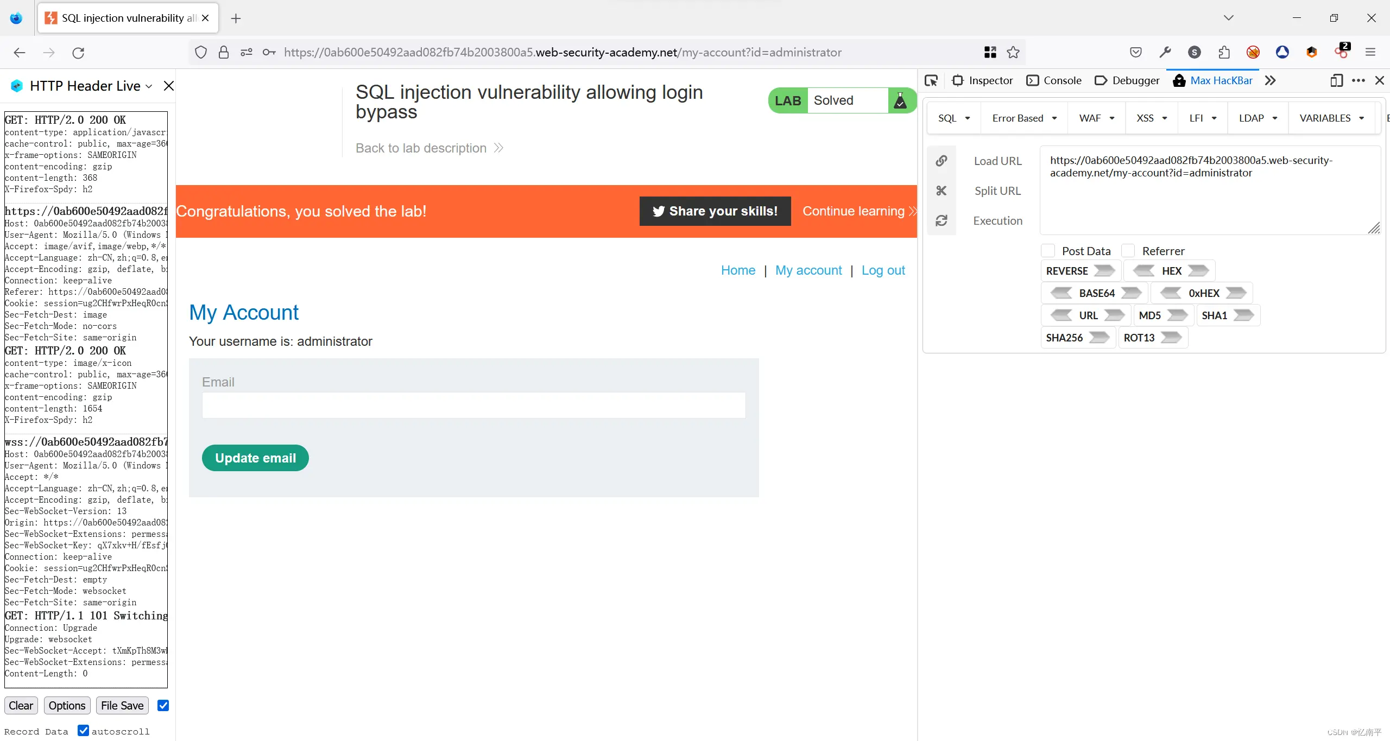Click the circular S extension icon
Image resolution: width=1390 pixels, height=741 pixels.
tap(1195, 52)
